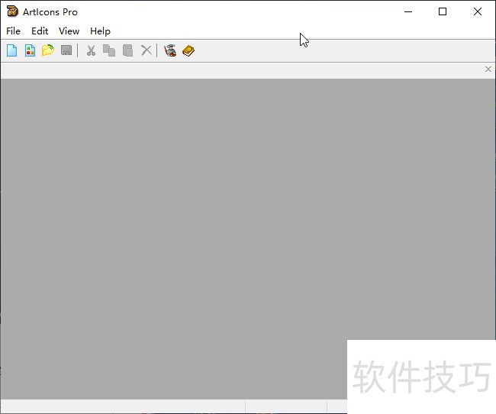496x414 pixels.
Task: Click the Delete X toolbar icon
Action: pos(147,50)
